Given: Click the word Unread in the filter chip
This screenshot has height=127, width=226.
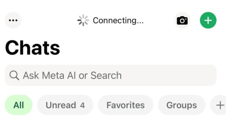Looking at the screenshot, I should click(61, 105).
